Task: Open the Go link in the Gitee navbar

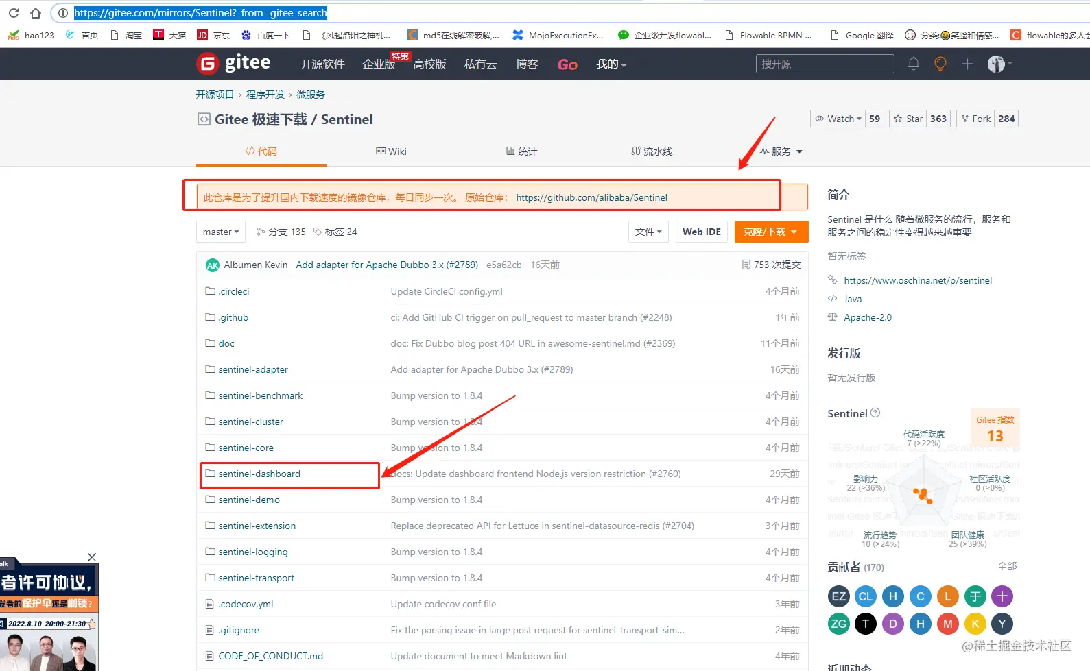Action: click(x=567, y=64)
